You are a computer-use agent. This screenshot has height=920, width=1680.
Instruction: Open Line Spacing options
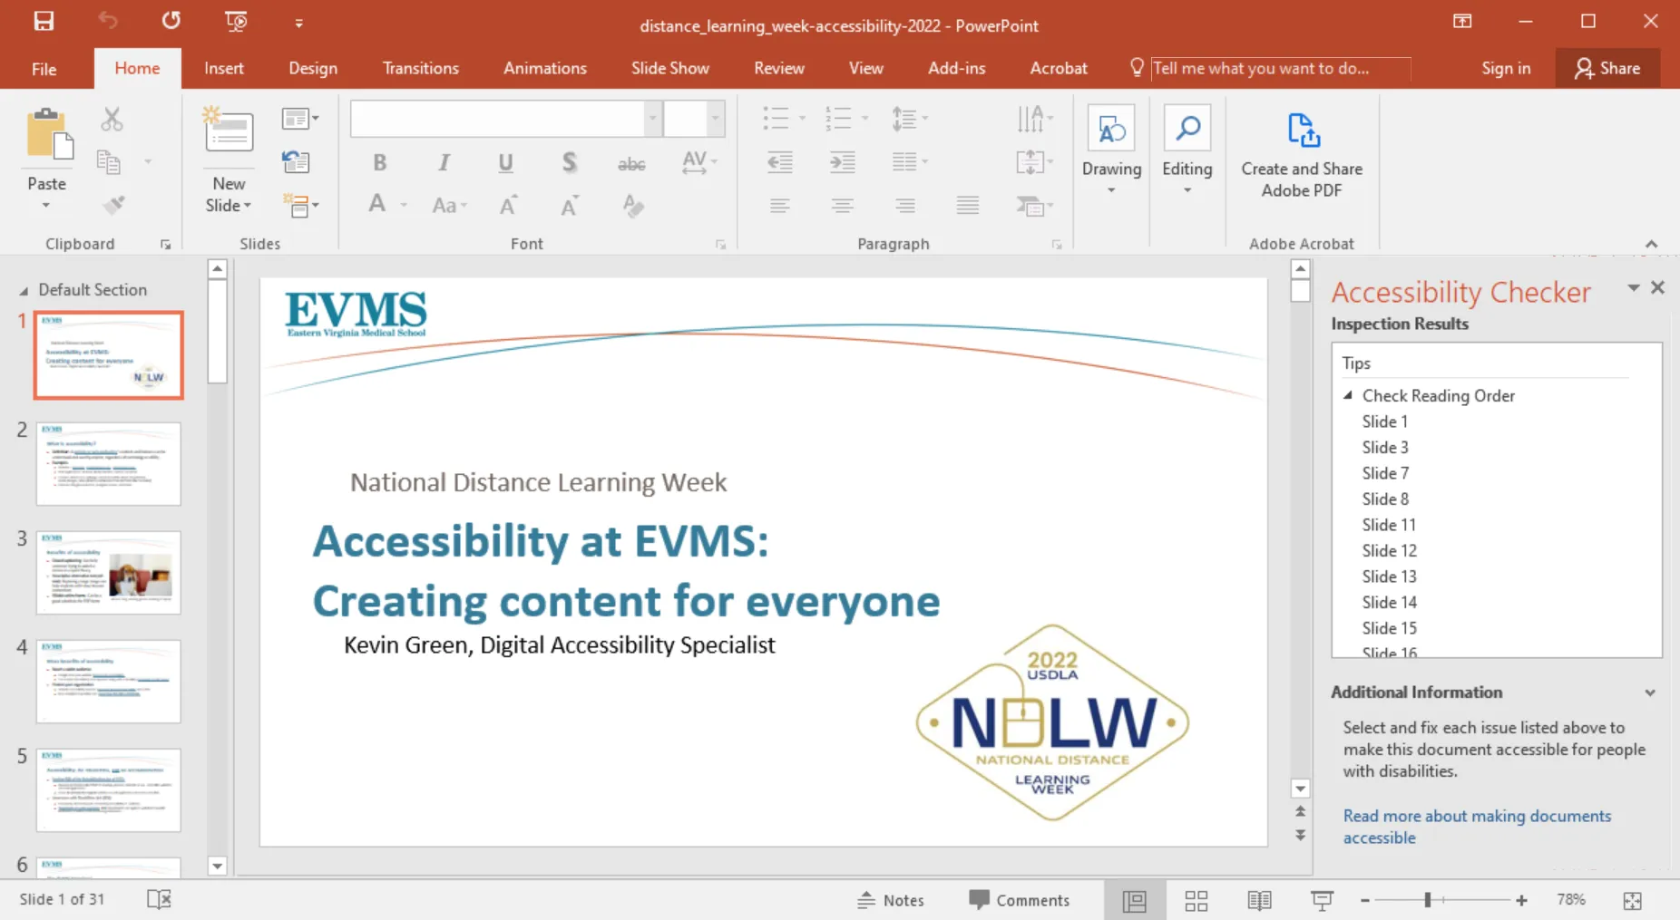[909, 119]
